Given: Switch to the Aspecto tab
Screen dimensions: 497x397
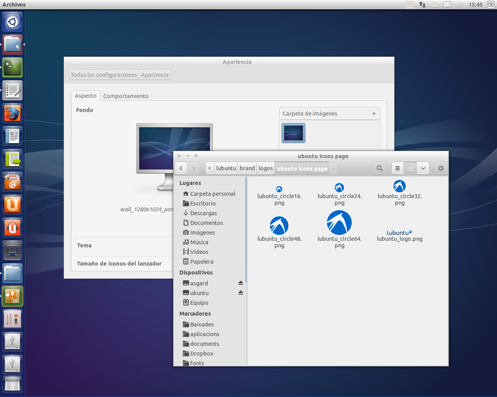Looking at the screenshot, I should [x=86, y=96].
